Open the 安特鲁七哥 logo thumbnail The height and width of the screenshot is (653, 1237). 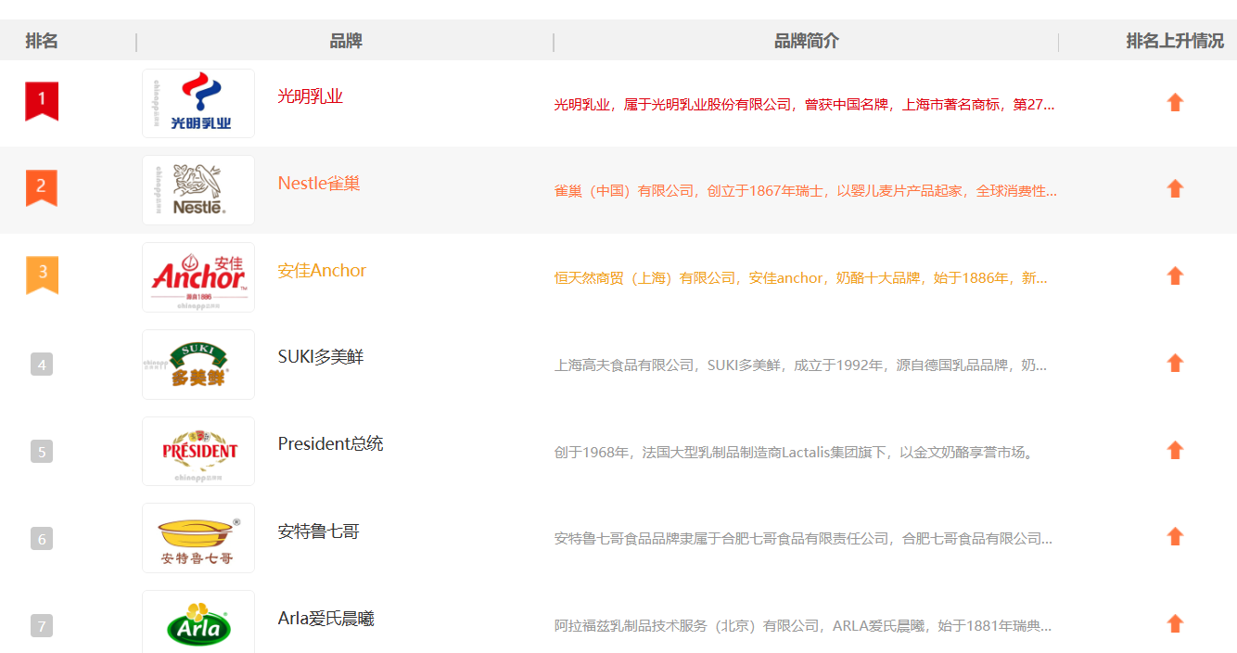pos(198,538)
